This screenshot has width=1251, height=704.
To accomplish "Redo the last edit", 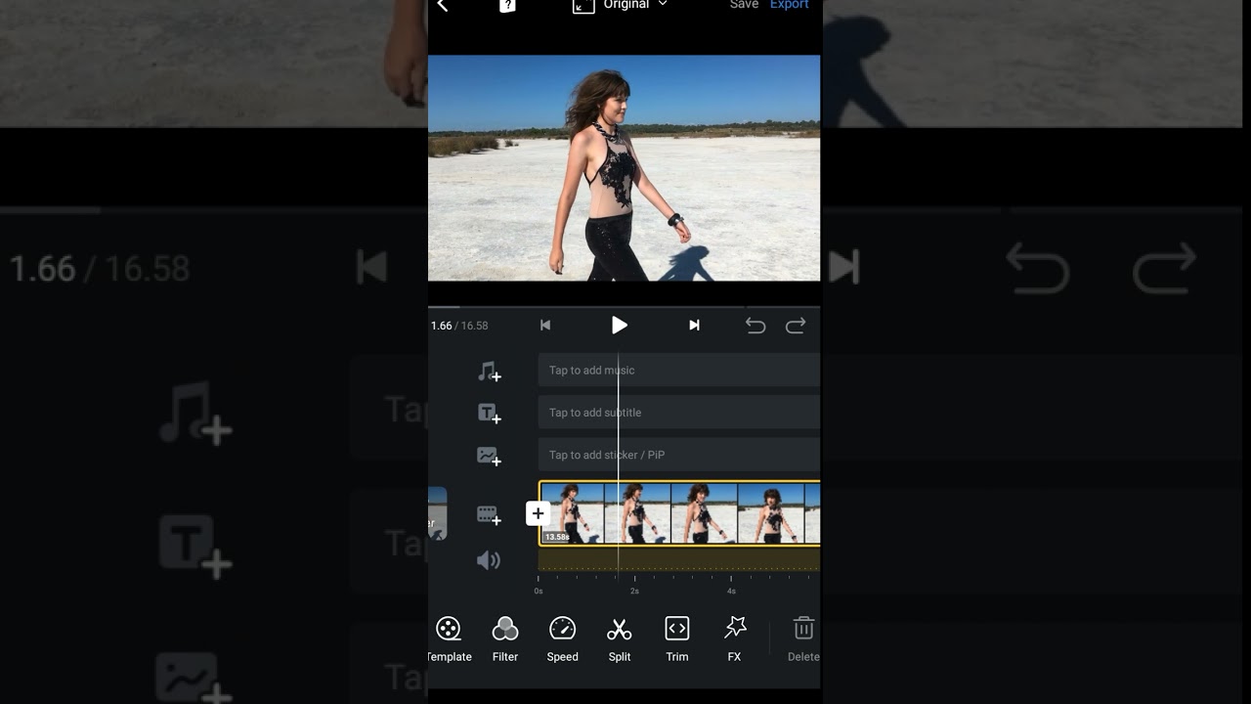I will [x=796, y=326].
